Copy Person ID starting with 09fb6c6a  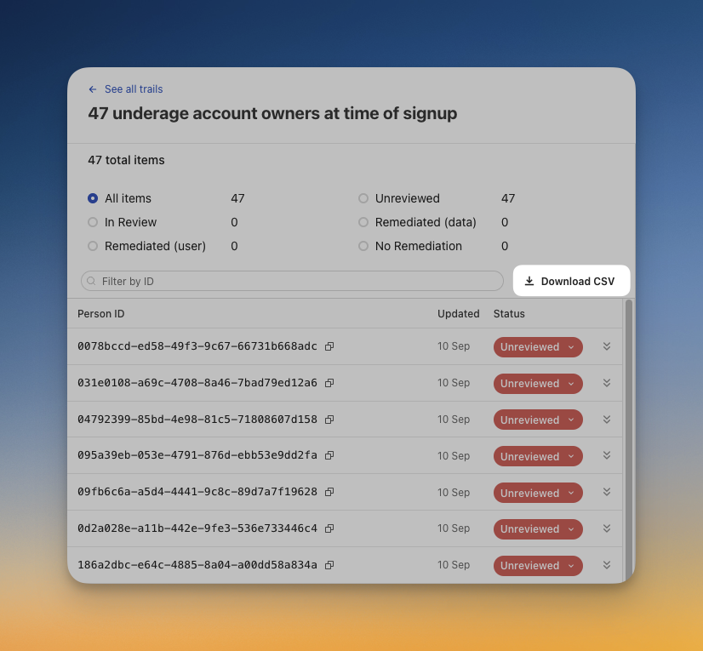[329, 493]
